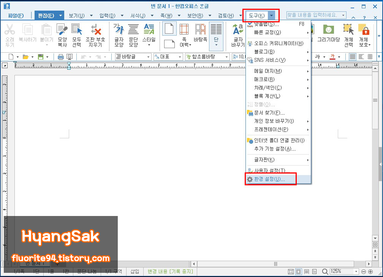This screenshot has height=277, width=383.
Task: Open 문단 모양 paragraph format
Action: [x=133, y=35]
